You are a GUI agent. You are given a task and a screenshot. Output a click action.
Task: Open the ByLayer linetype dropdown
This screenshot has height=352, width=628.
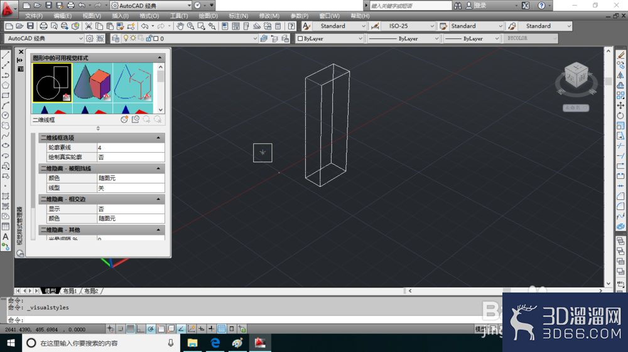pos(404,38)
